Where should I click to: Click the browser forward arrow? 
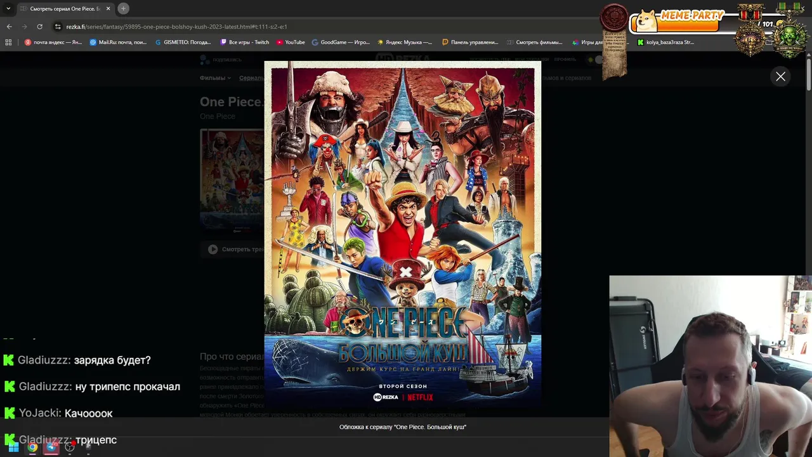pos(24,27)
